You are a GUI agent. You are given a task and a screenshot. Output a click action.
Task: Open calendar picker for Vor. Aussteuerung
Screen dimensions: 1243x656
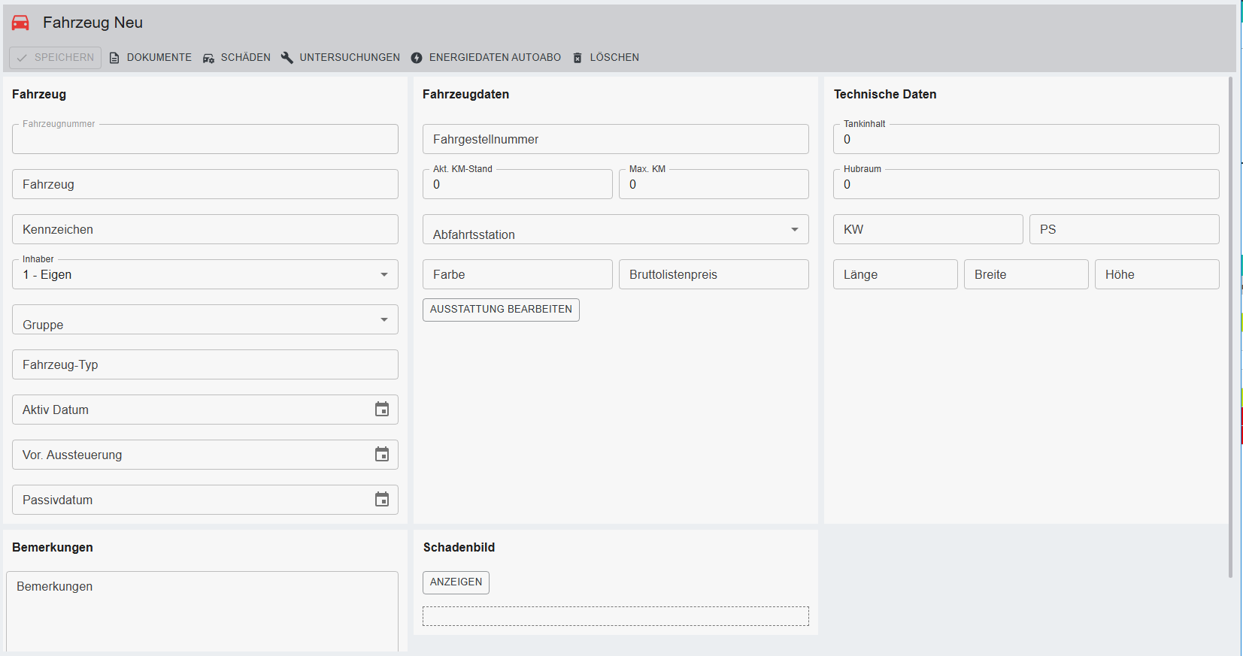click(x=382, y=455)
